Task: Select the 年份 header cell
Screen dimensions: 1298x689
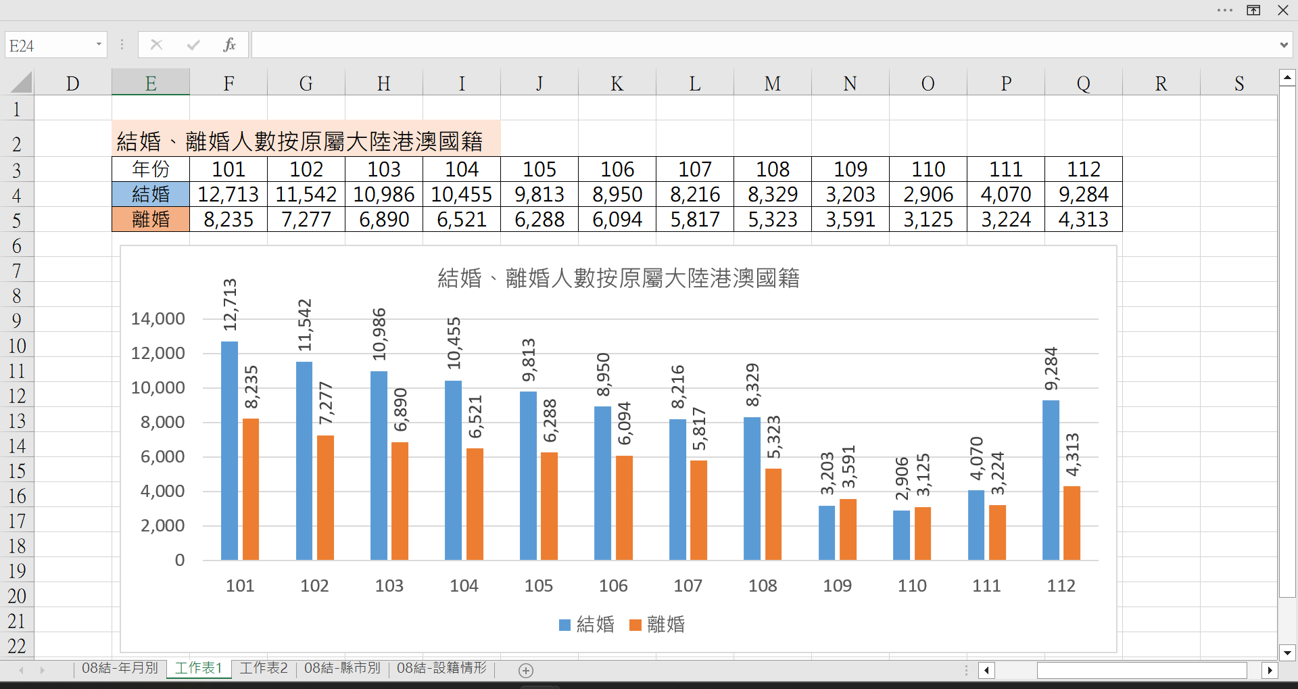Action: coord(151,169)
